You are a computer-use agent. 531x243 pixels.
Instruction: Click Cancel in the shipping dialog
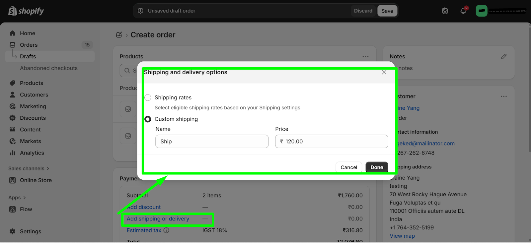349,167
